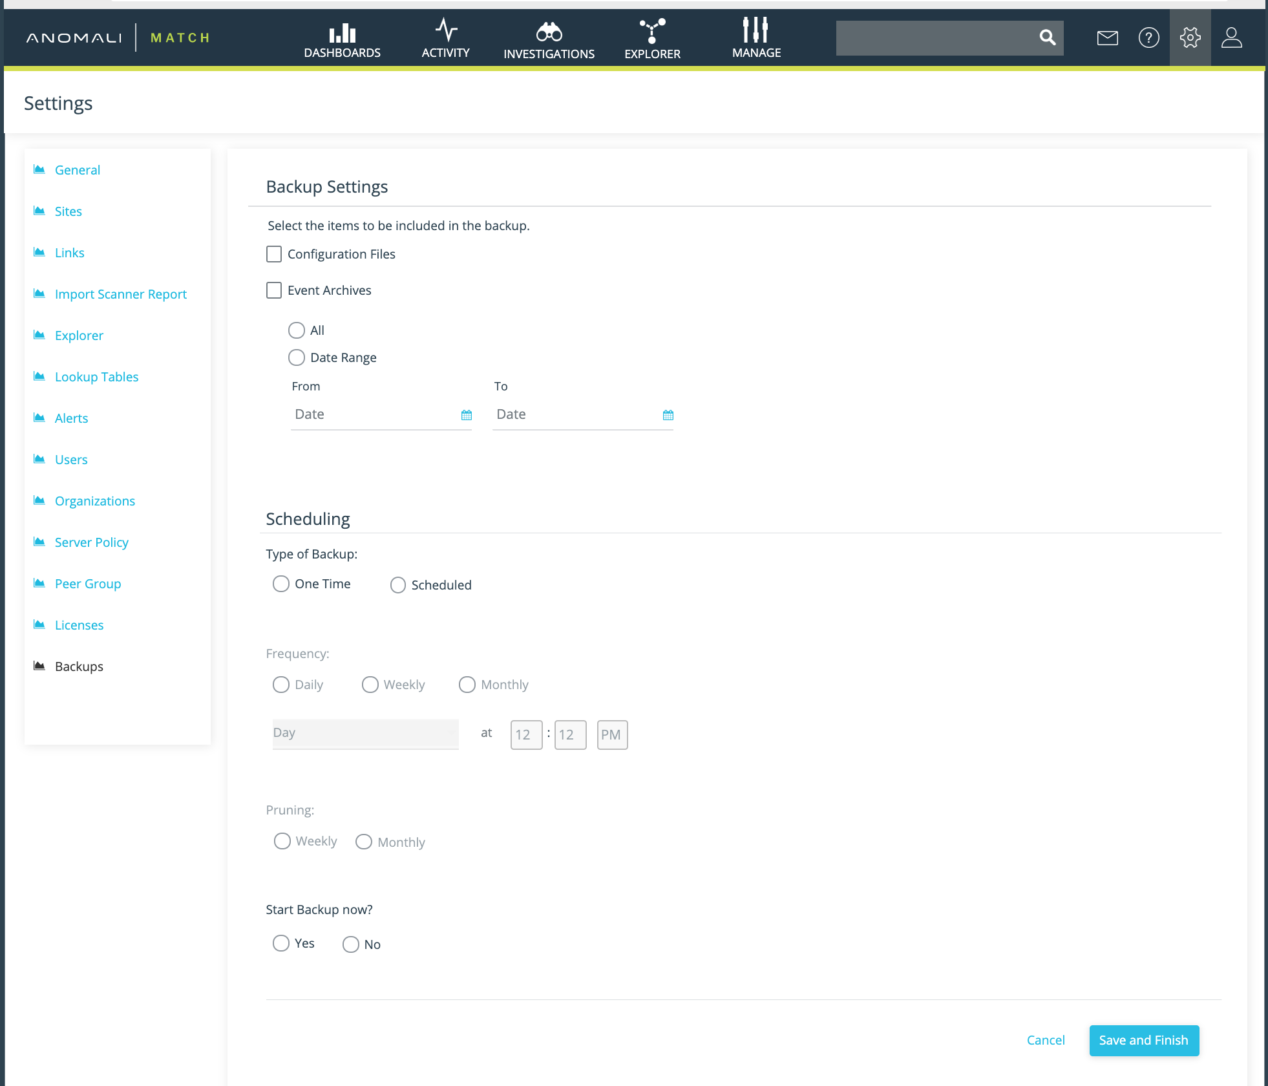
Task: Open the Backups settings section
Action: [x=79, y=666]
